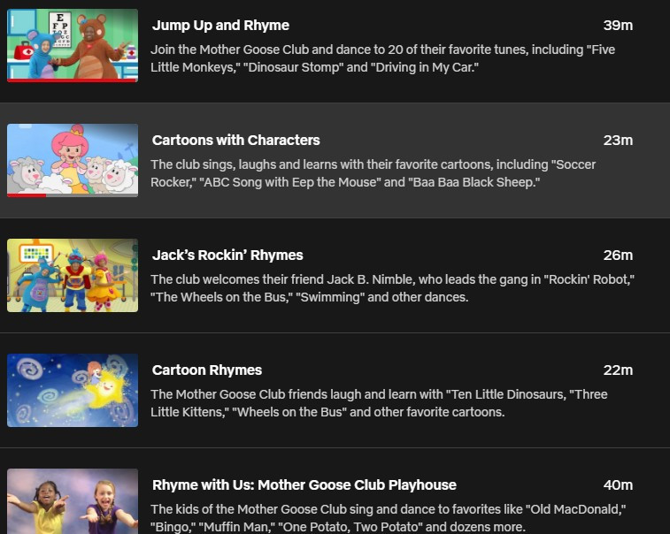Select Rhyme with Us: Mother Goose Club Playhouse title
The height and width of the screenshot is (534, 670).
coord(304,484)
